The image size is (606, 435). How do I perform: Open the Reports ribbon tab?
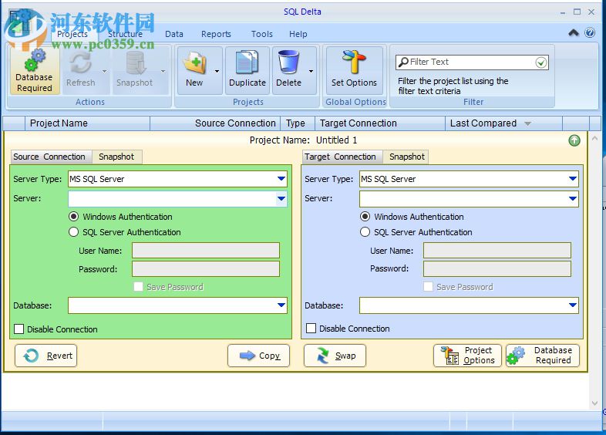[x=216, y=34]
